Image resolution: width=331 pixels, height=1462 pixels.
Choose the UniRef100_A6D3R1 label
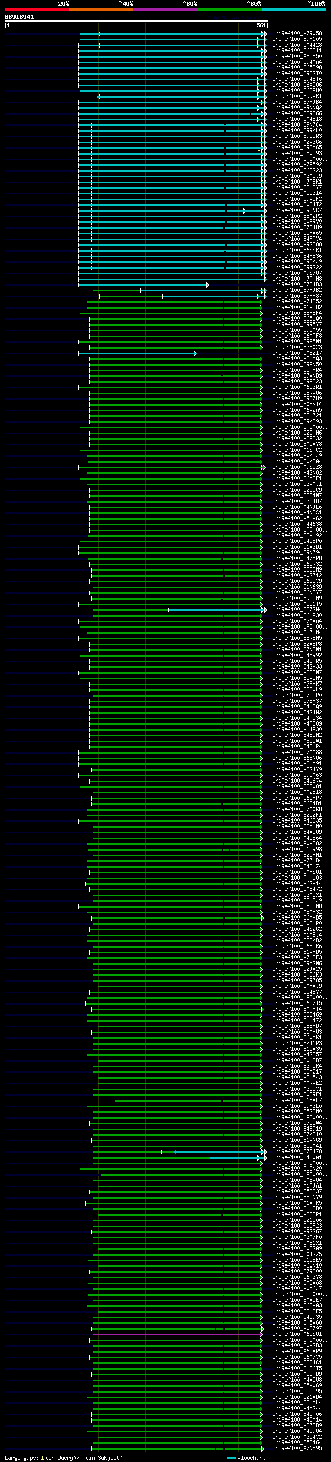(x=297, y=387)
